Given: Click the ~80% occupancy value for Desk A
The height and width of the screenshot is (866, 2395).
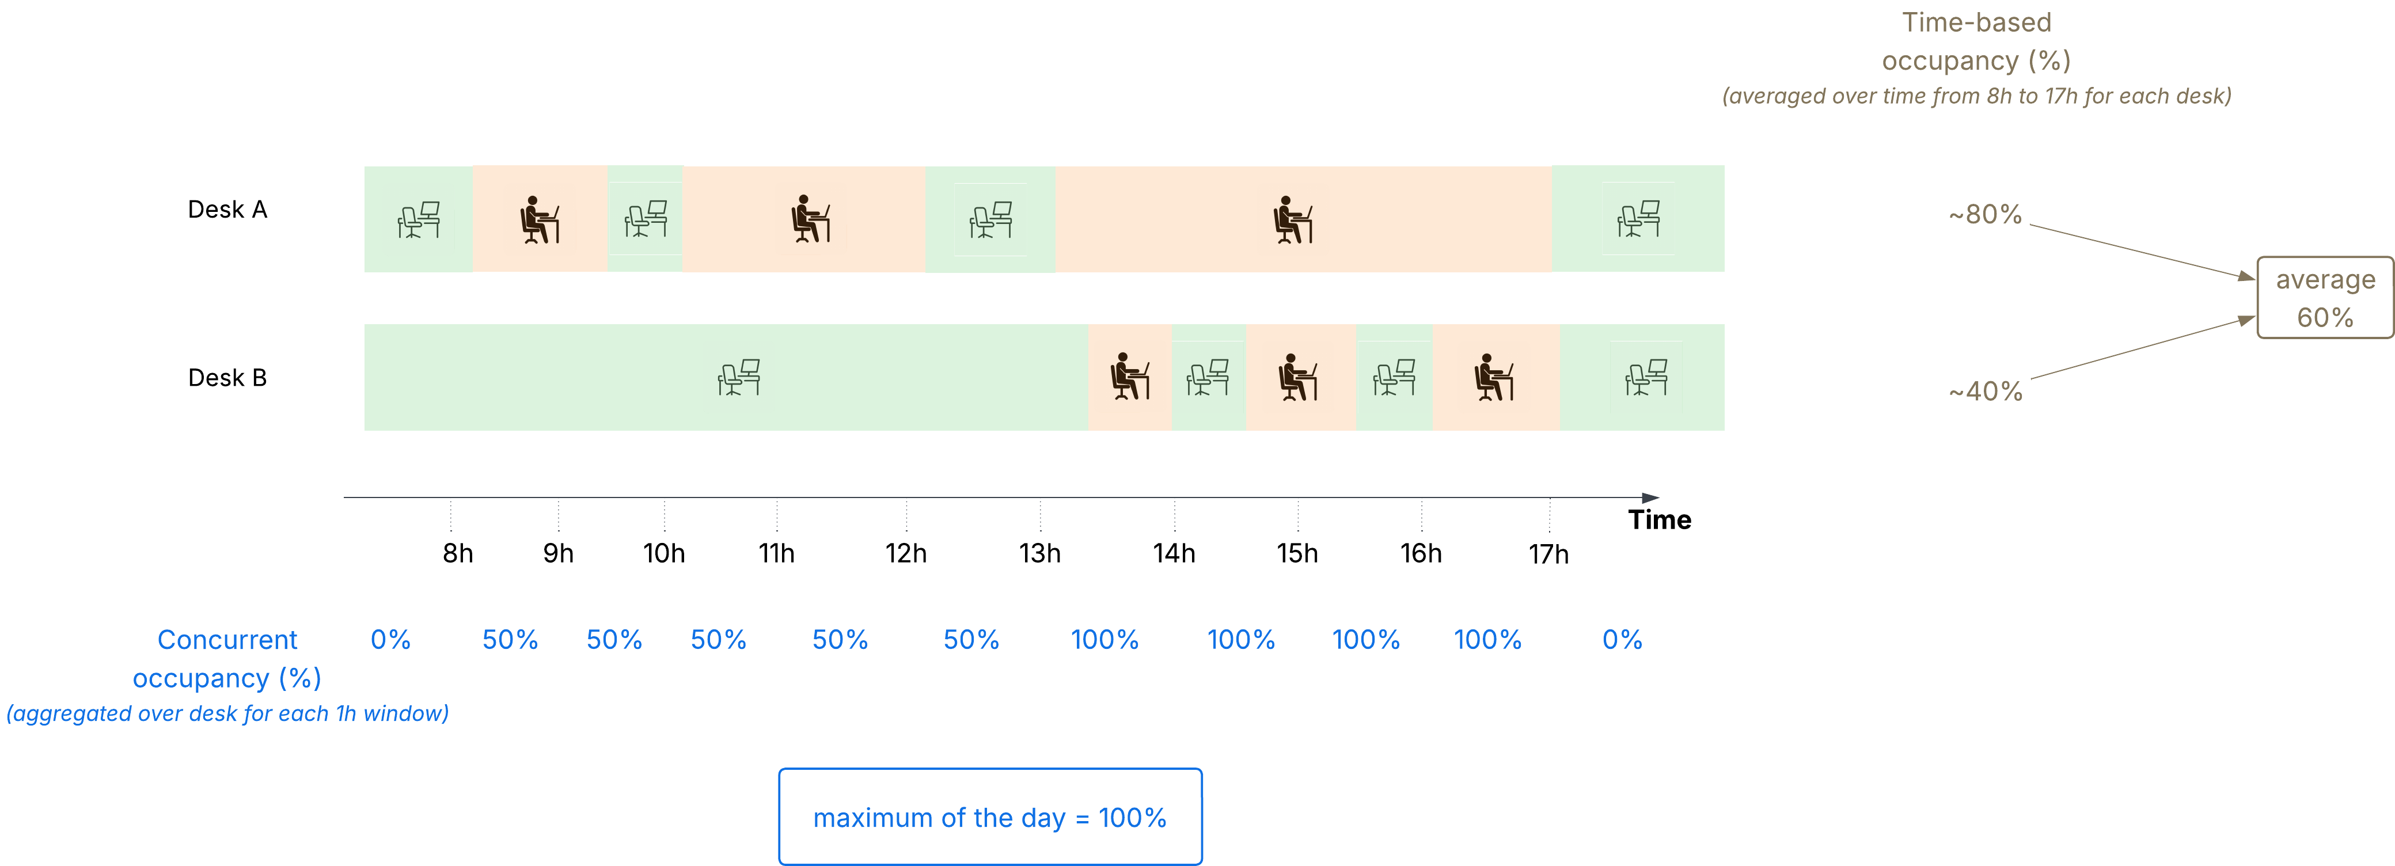Looking at the screenshot, I should coord(1985,215).
